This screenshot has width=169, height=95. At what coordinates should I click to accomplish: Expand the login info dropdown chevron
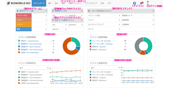pos(161,3)
